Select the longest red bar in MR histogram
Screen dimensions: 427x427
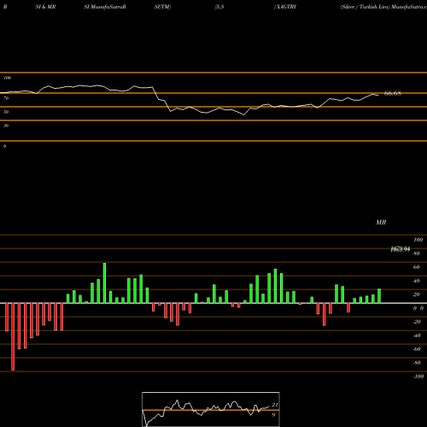(x=13, y=336)
